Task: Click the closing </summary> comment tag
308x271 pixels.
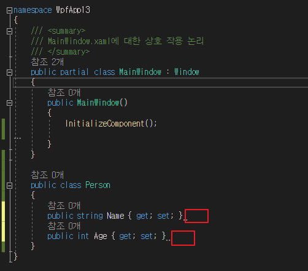Action: pos(69,52)
